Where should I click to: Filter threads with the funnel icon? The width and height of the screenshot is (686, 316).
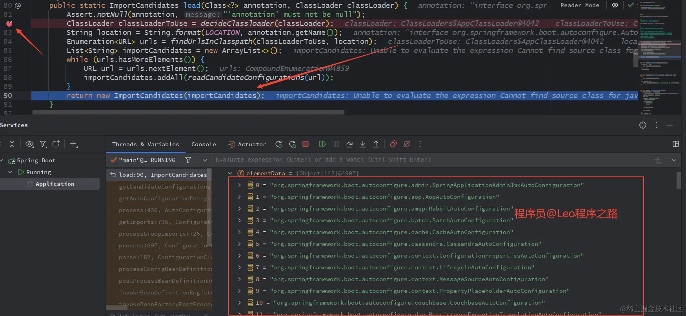[x=188, y=160]
